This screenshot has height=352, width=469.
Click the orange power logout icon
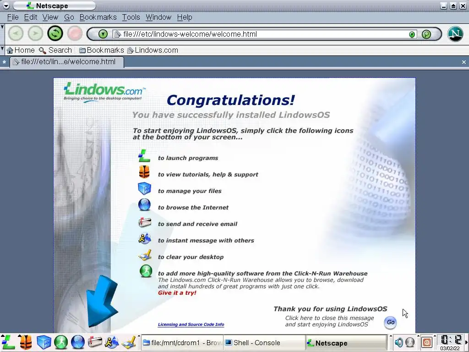coord(427,342)
